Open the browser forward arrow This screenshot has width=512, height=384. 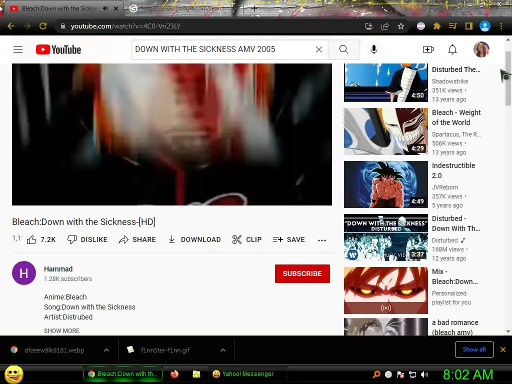click(27, 26)
